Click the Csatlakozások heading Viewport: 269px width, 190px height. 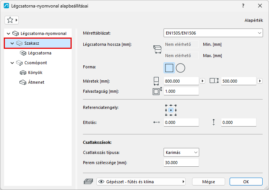(97, 142)
